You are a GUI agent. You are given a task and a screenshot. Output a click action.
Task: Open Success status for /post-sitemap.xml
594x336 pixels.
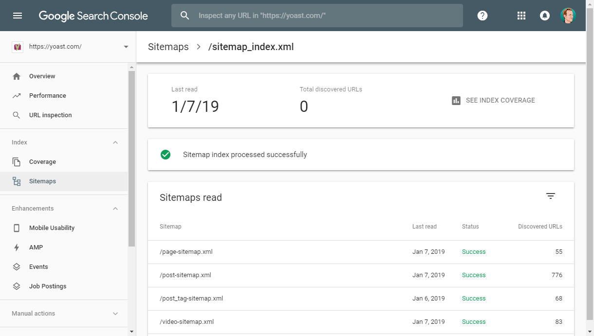[473, 275]
